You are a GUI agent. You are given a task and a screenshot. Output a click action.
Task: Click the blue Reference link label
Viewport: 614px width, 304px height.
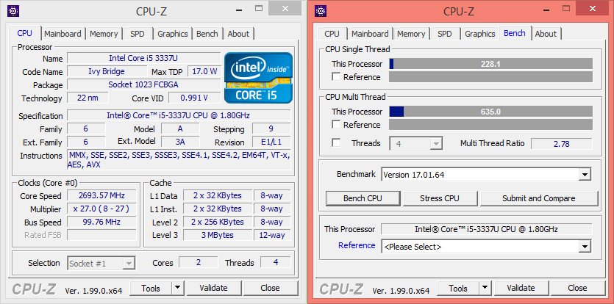click(x=357, y=245)
